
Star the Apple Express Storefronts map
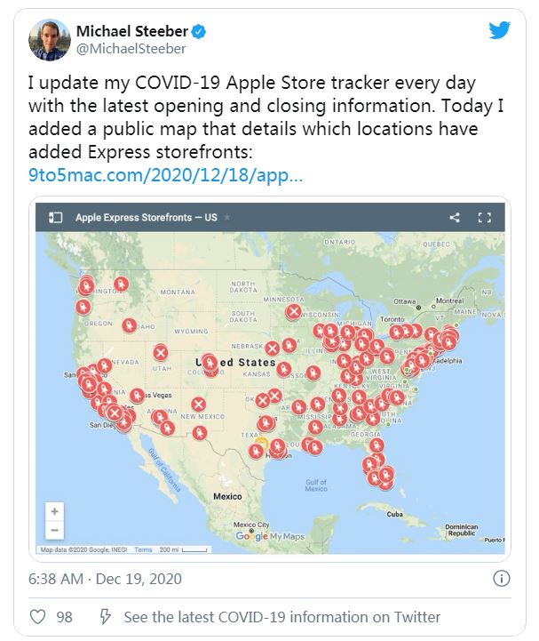pyautogui.click(x=227, y=217)
